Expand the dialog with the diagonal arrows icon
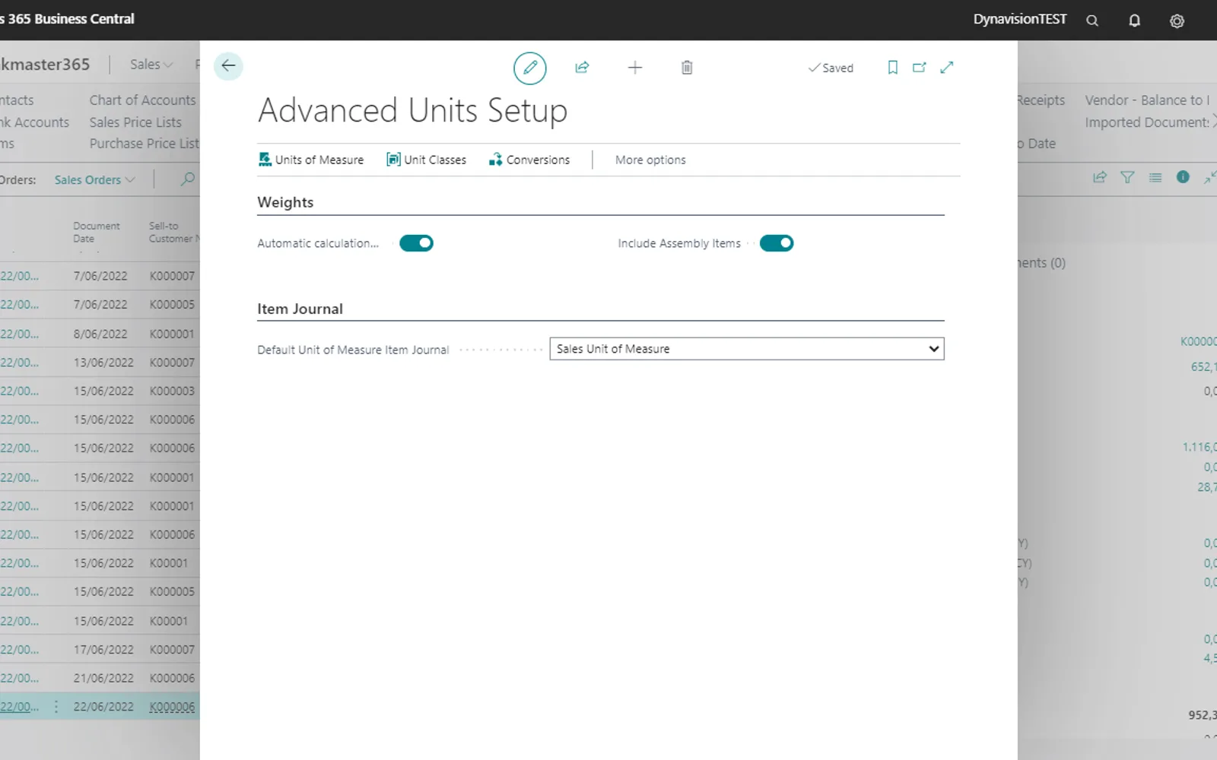This screenshot has height=760, width=1217. (x=947, y=68)
